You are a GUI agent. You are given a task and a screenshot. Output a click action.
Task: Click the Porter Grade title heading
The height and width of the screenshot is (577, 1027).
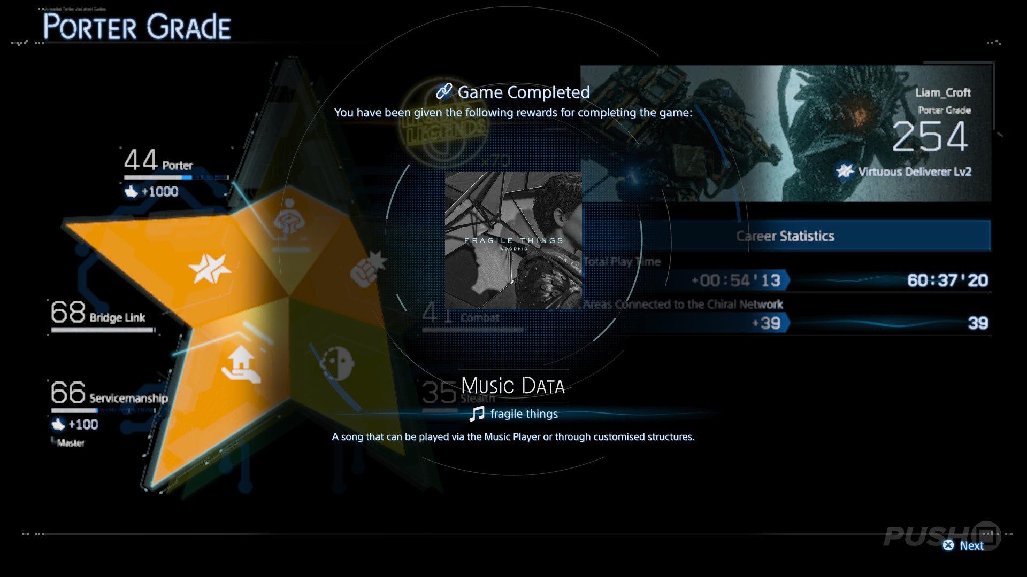[137, 27]
